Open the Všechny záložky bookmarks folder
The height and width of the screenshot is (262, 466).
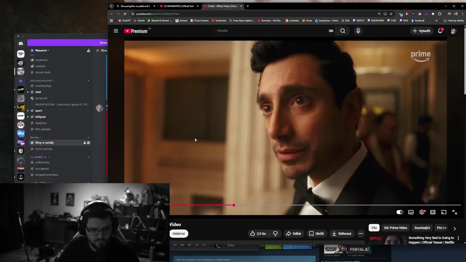[454, 21]
